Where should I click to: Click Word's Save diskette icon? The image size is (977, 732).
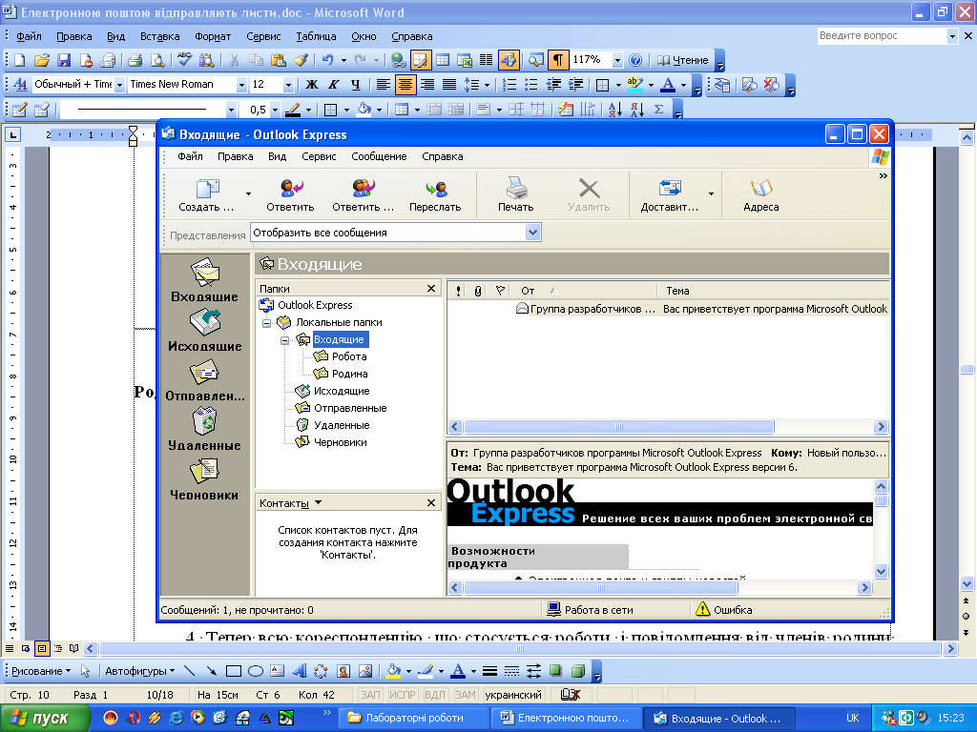[x=64, y=60]
